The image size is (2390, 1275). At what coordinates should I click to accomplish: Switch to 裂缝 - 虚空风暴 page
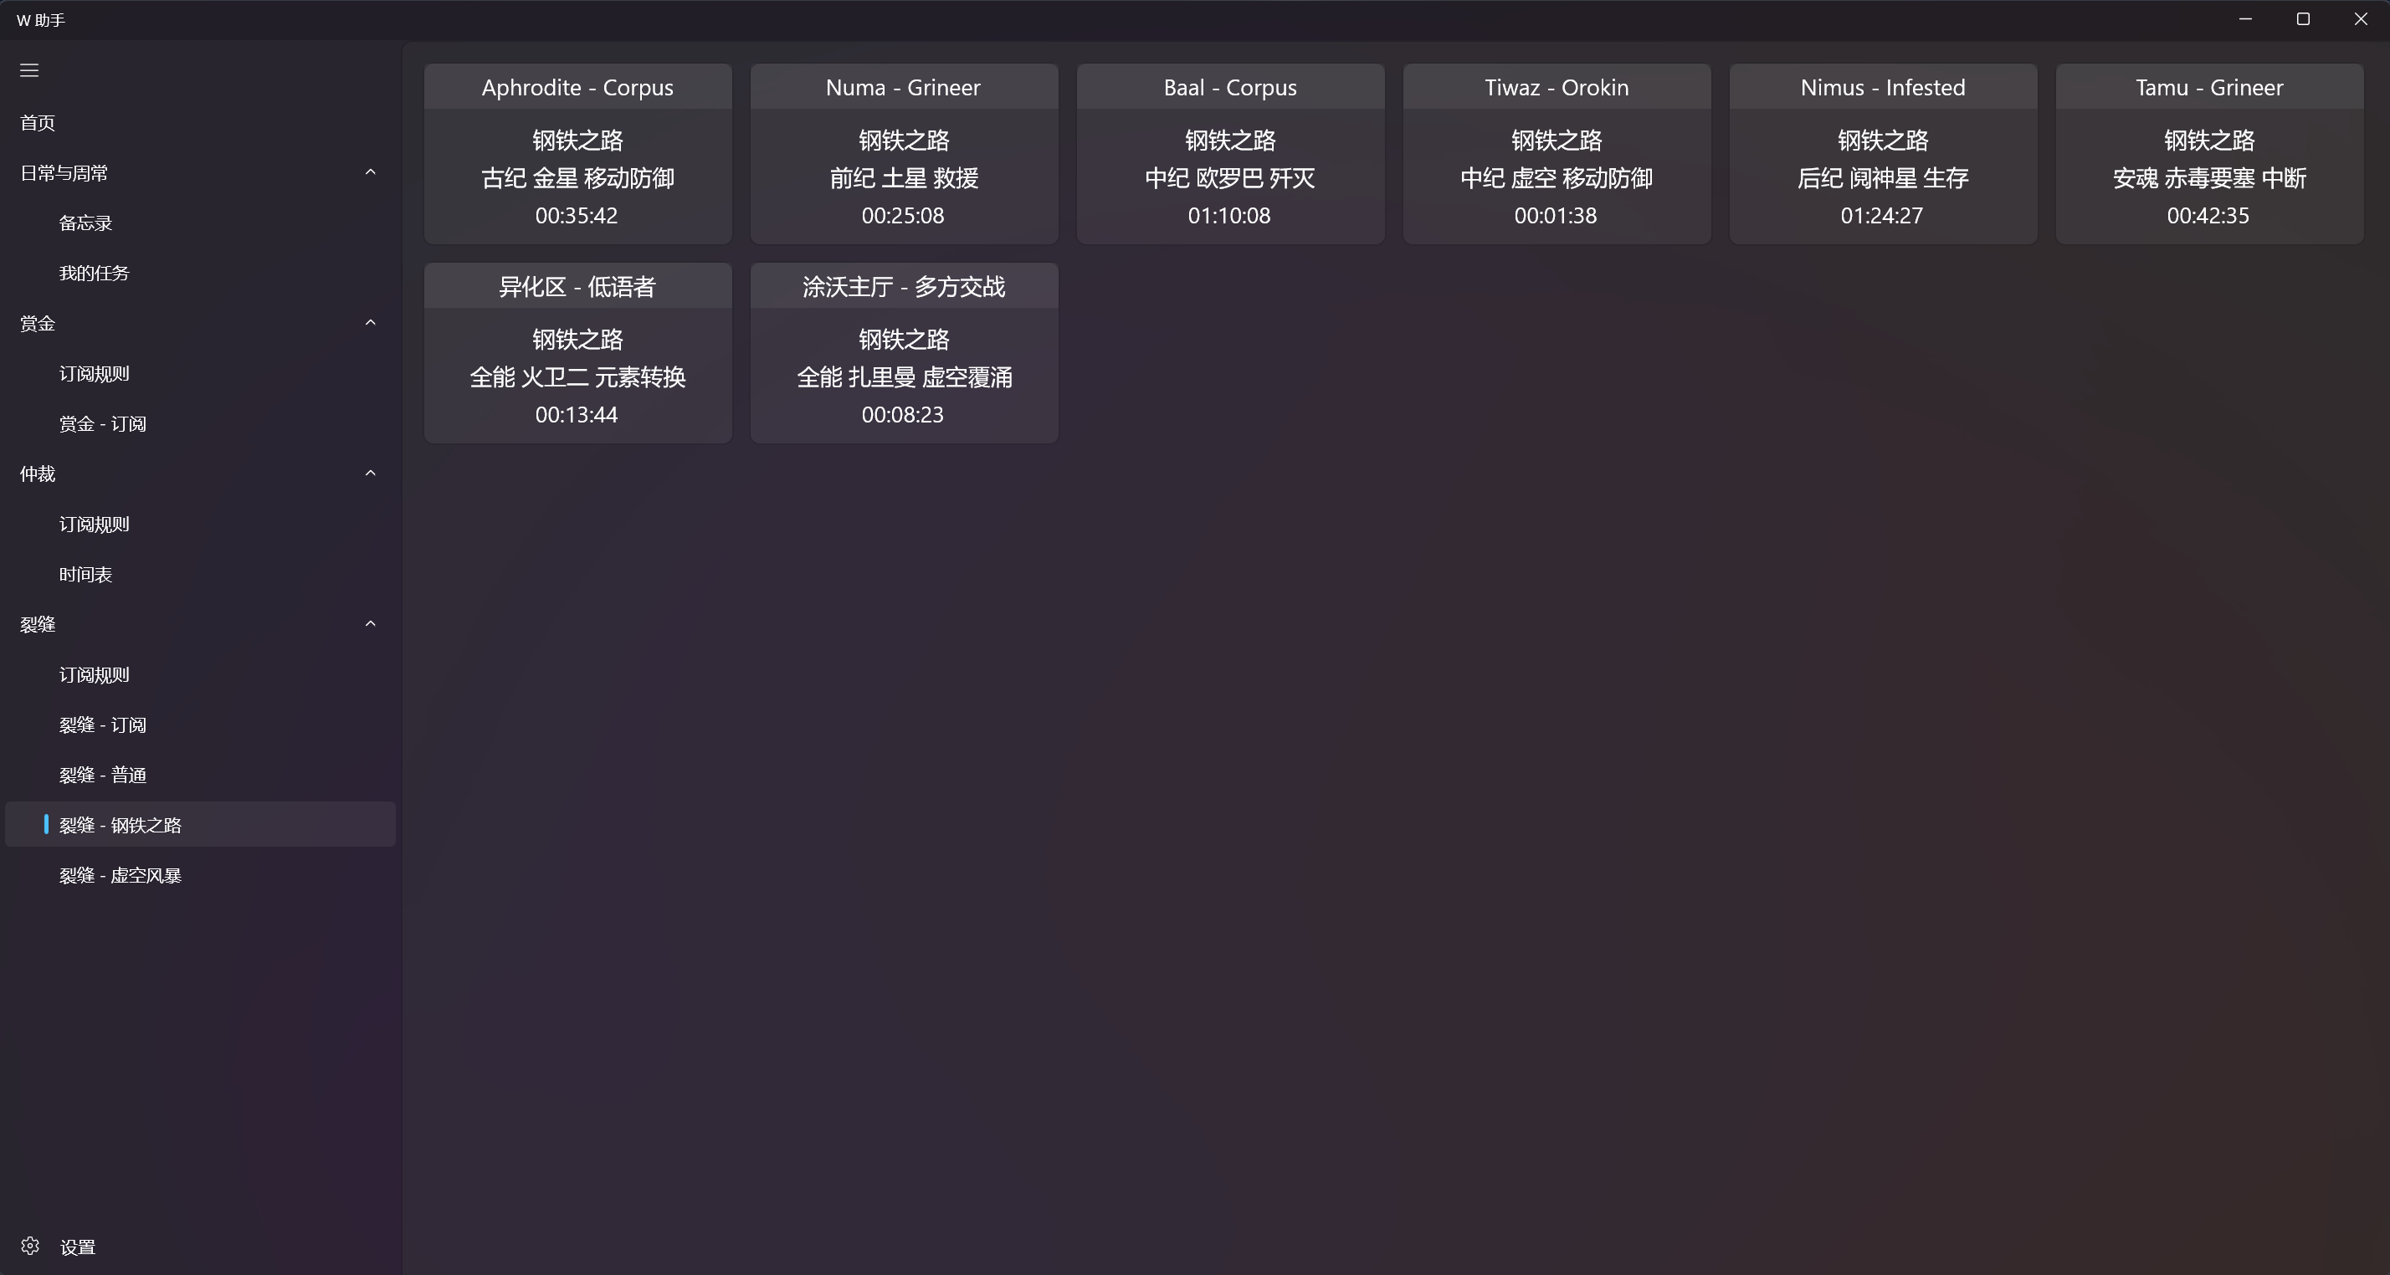120,875
